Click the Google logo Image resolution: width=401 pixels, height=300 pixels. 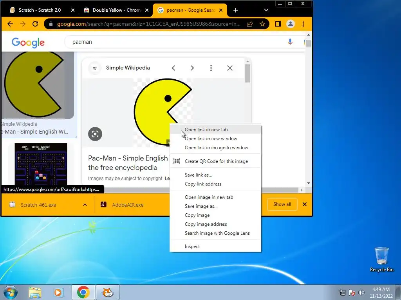point(28,43)
